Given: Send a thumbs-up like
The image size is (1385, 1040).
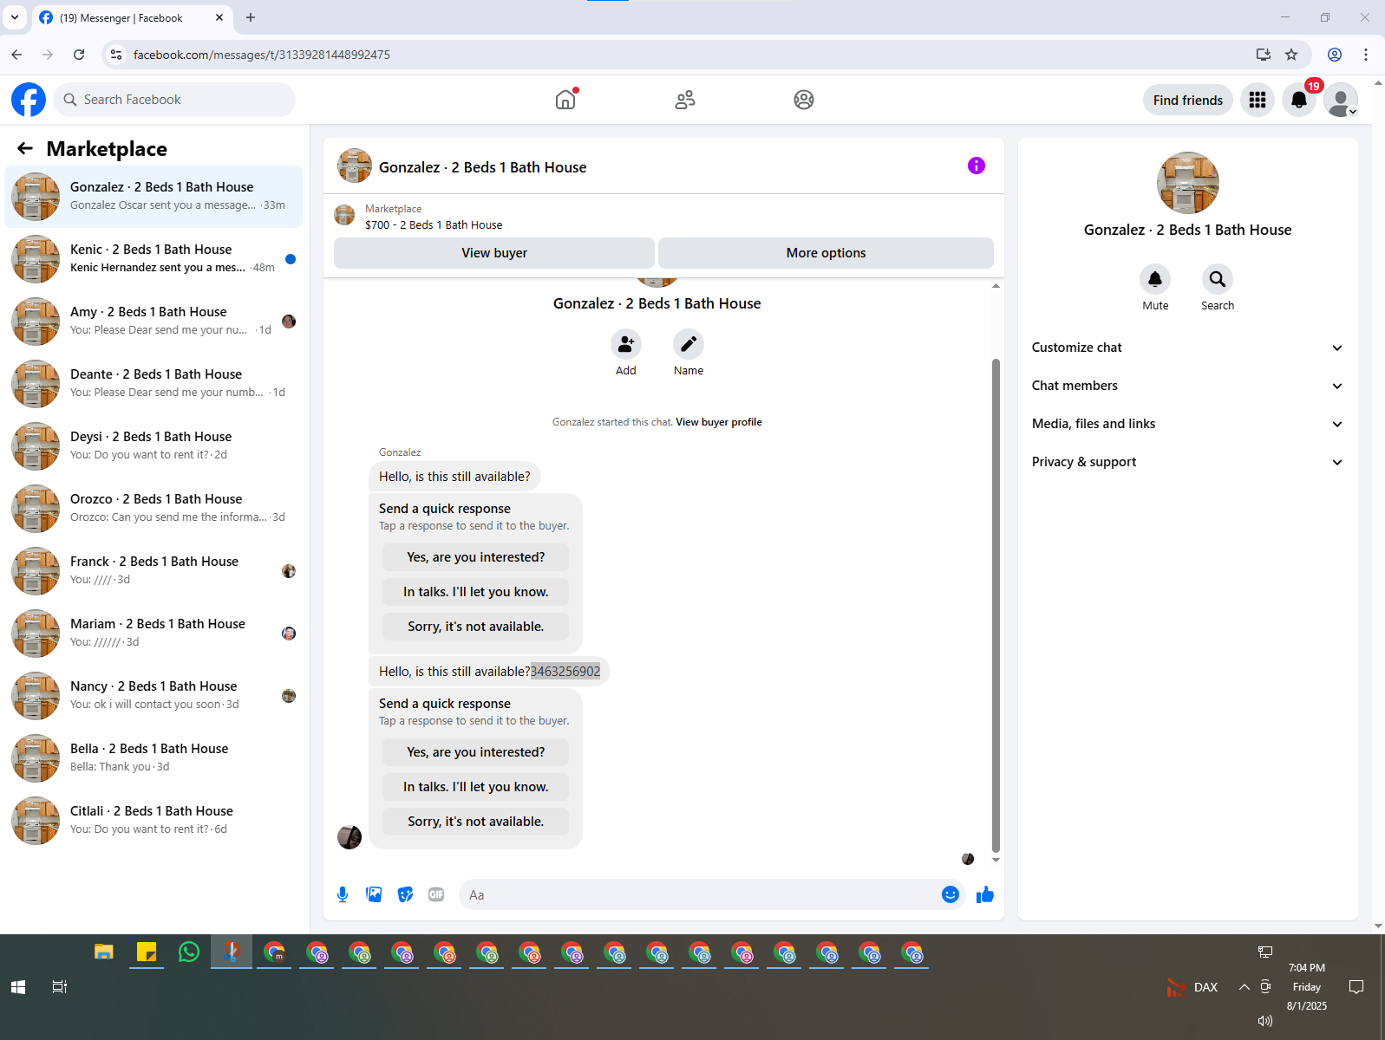Looking at the screenshot, I should click(985, 894).
